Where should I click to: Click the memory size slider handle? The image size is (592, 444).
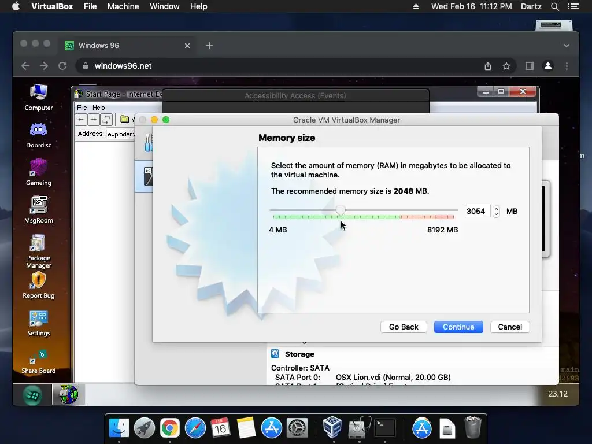pos(341,210)
